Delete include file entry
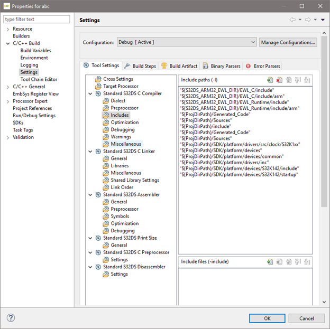 pyautogui.click(x=279, y=262)
